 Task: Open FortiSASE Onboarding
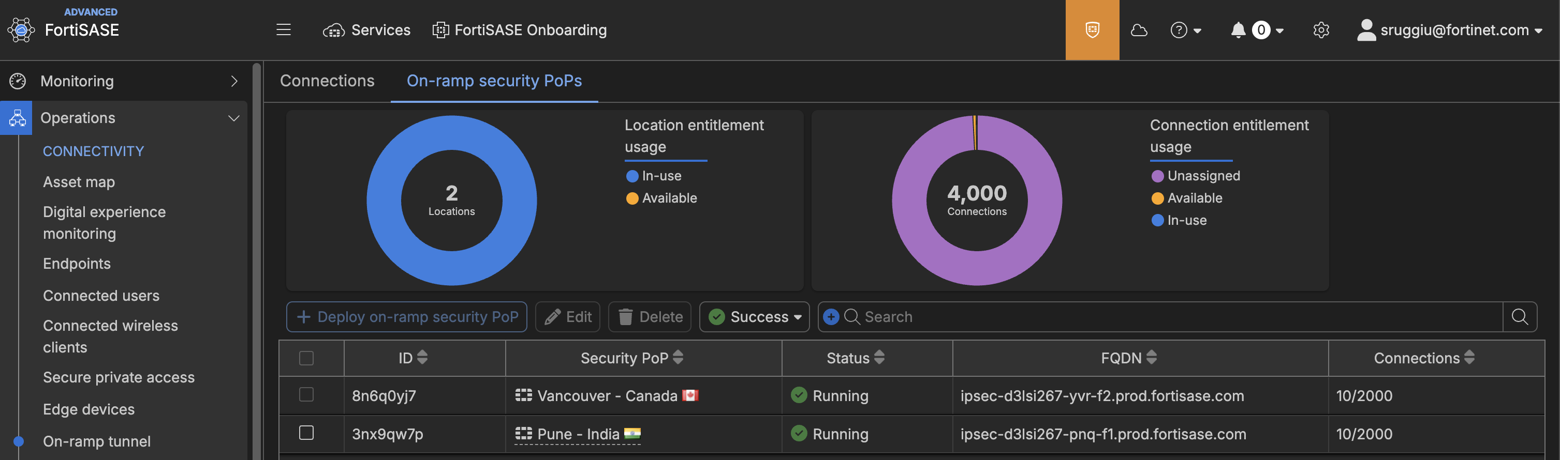point(520,29)
